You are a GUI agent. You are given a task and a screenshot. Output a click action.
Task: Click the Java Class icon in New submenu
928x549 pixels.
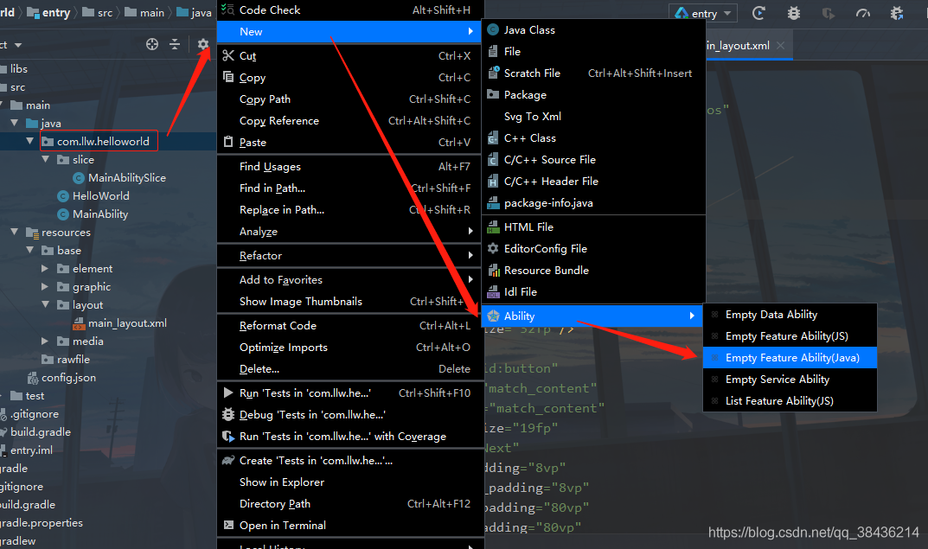point(493,29)
